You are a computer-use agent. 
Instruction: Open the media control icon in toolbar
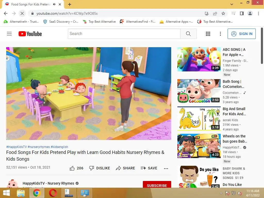coord(233,13)
